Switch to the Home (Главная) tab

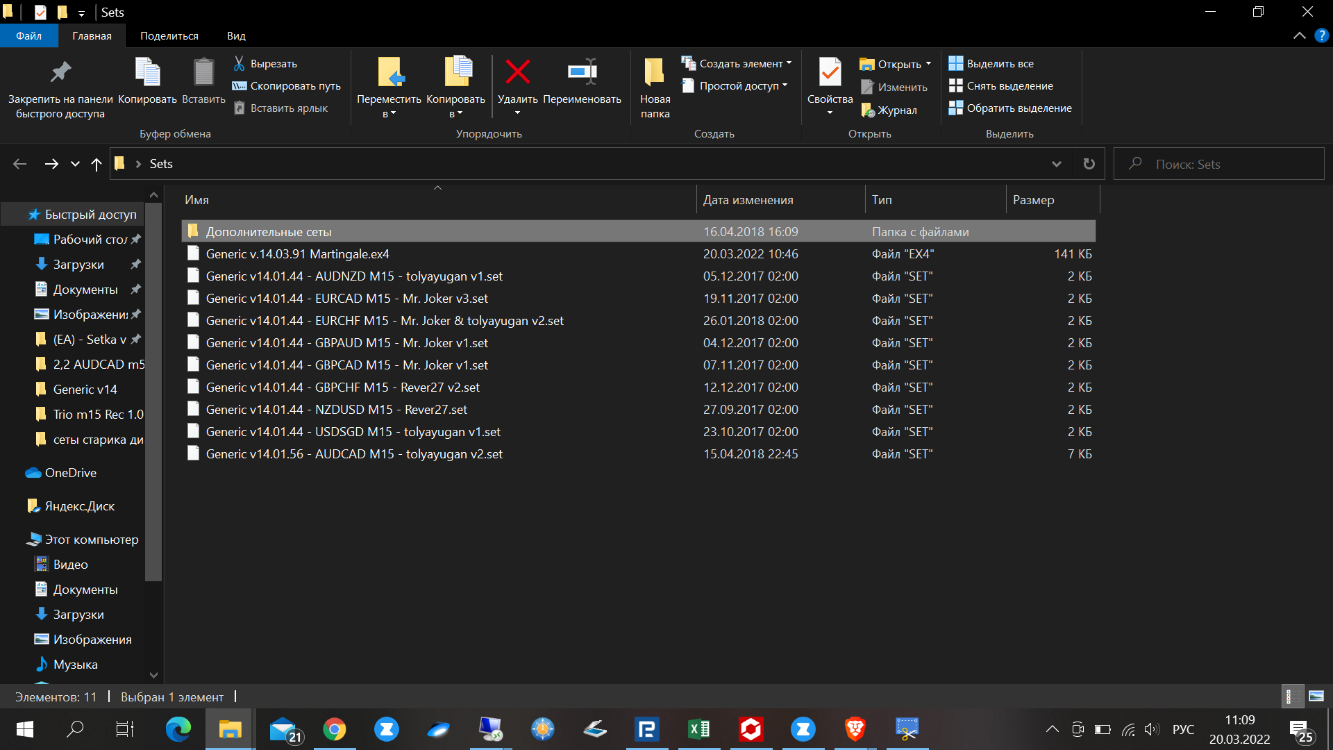click(x=92, y=36)
